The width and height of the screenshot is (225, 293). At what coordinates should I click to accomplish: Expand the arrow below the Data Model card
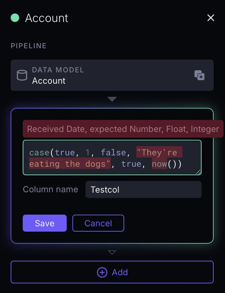click(112, 99)
